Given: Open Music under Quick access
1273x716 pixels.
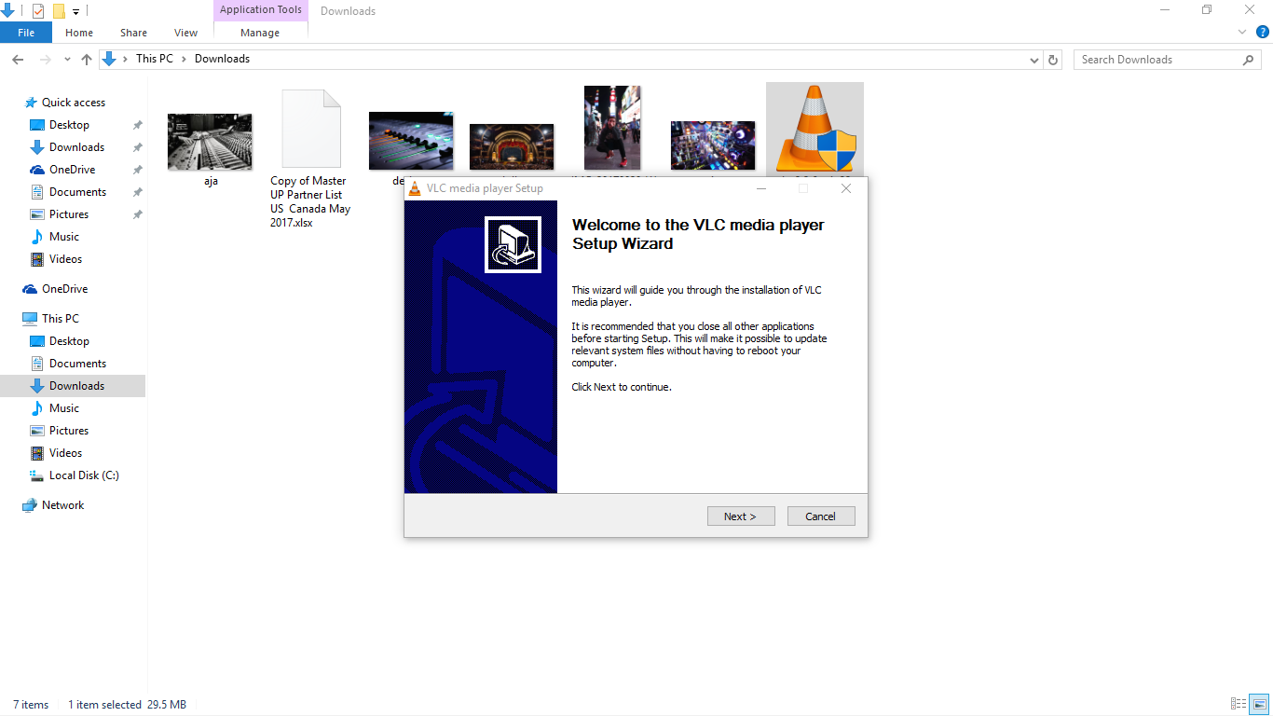Looking at the screenshot, I should click(64, 237).
